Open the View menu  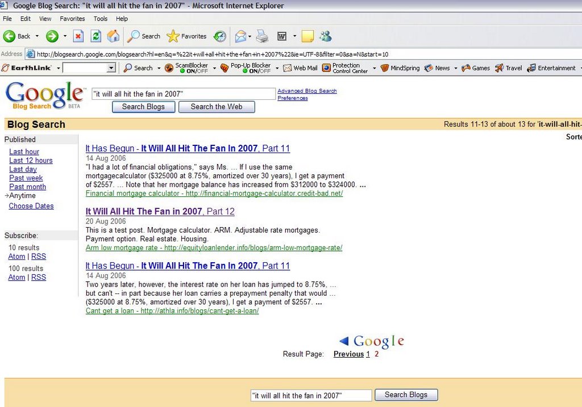coord(45,19)
